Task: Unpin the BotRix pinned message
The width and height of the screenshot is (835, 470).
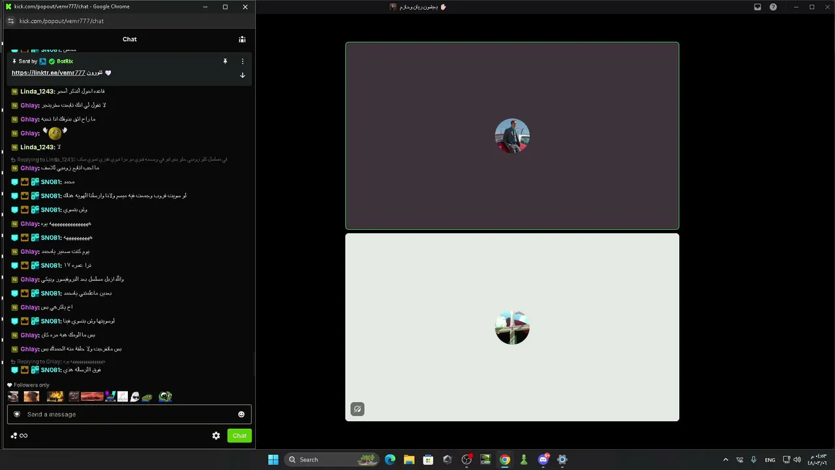Action: [225, 61]
